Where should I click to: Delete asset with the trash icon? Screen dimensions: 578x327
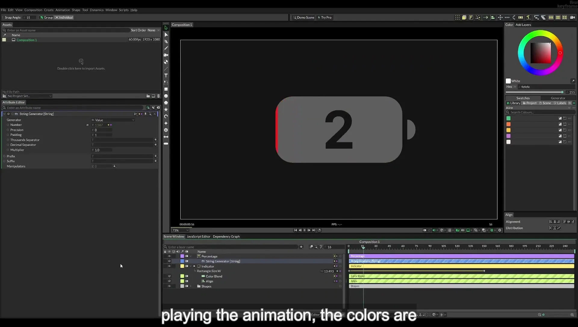(x=159, y=96)
